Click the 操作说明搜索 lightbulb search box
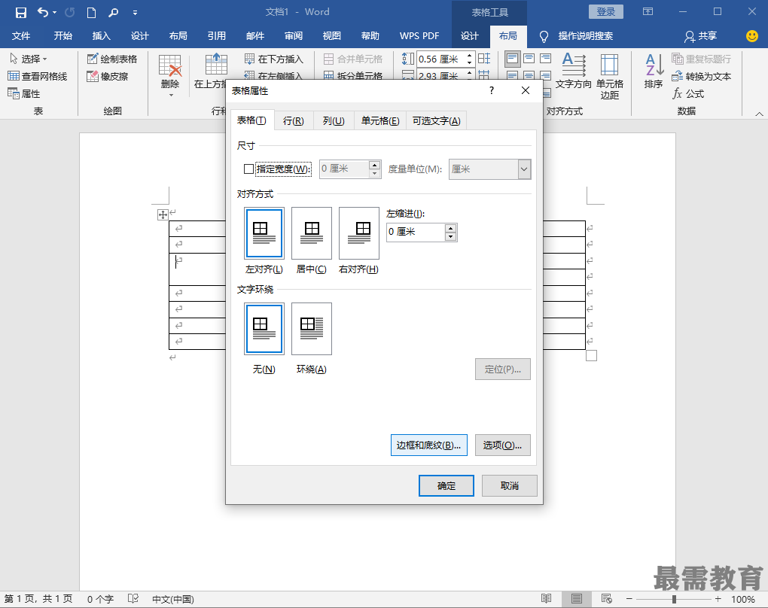Image resolution: width=768 pixels, height=608 pixels. coord(577,35)
